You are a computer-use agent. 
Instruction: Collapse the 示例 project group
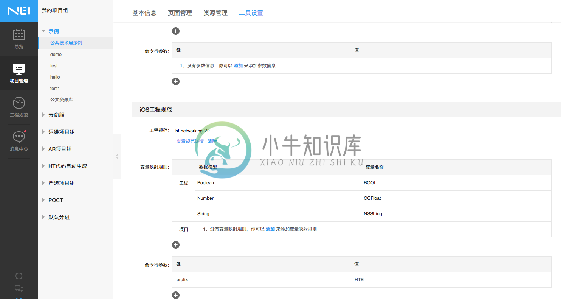click(44, 31)
